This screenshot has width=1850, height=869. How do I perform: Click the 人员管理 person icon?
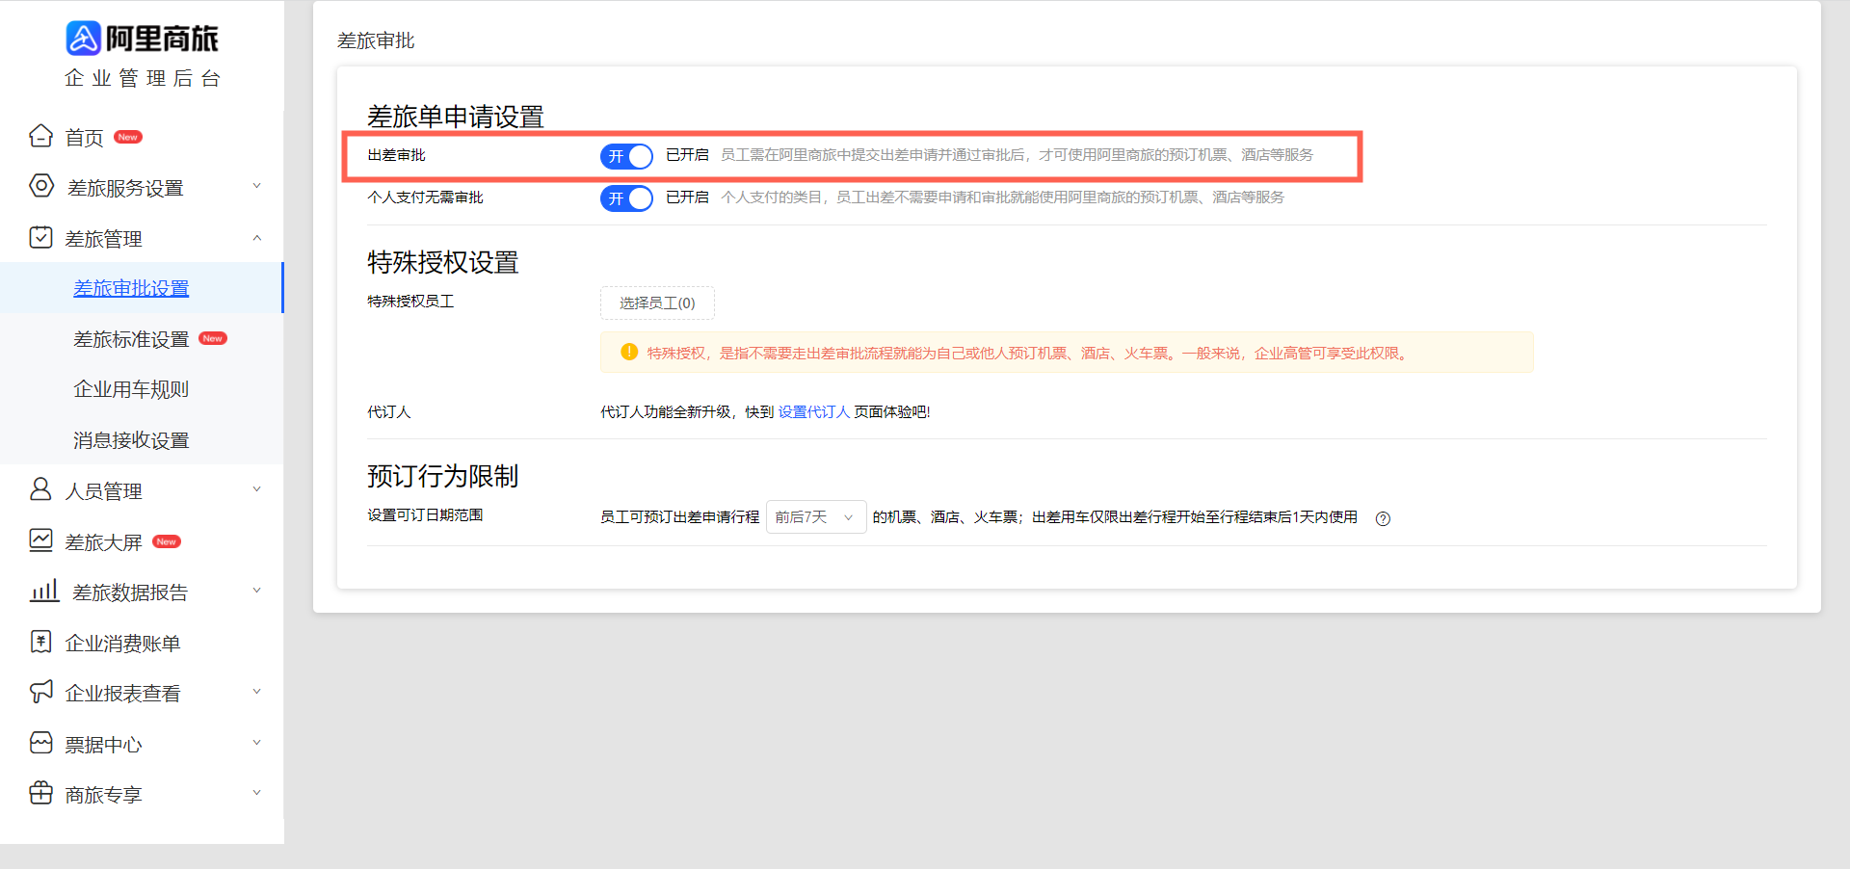pos(40,489)
